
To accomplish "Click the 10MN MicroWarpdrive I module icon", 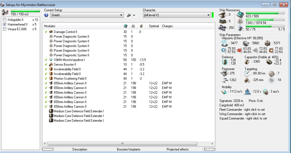I will (51, 60).
